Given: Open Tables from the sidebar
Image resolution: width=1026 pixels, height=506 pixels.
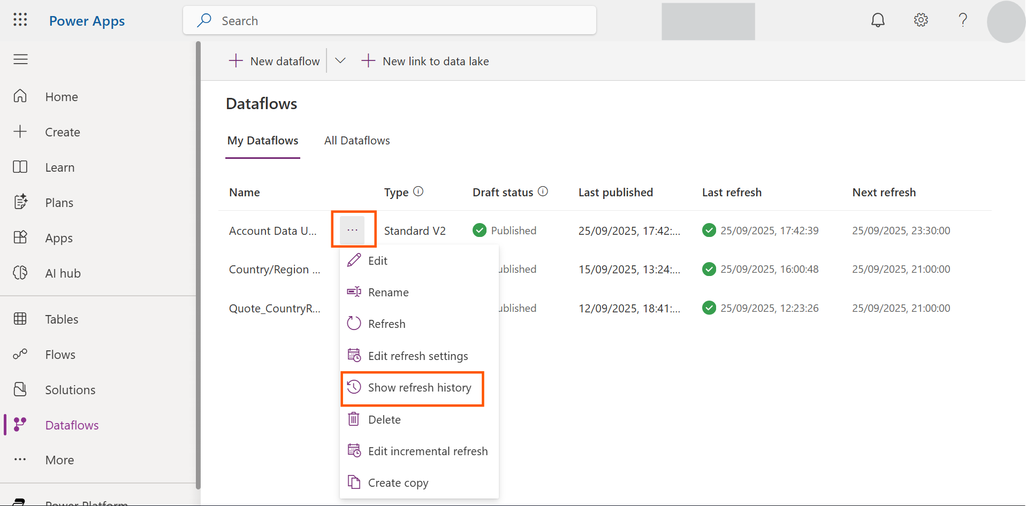Looking at the screenshot, I should coord(62,319).
